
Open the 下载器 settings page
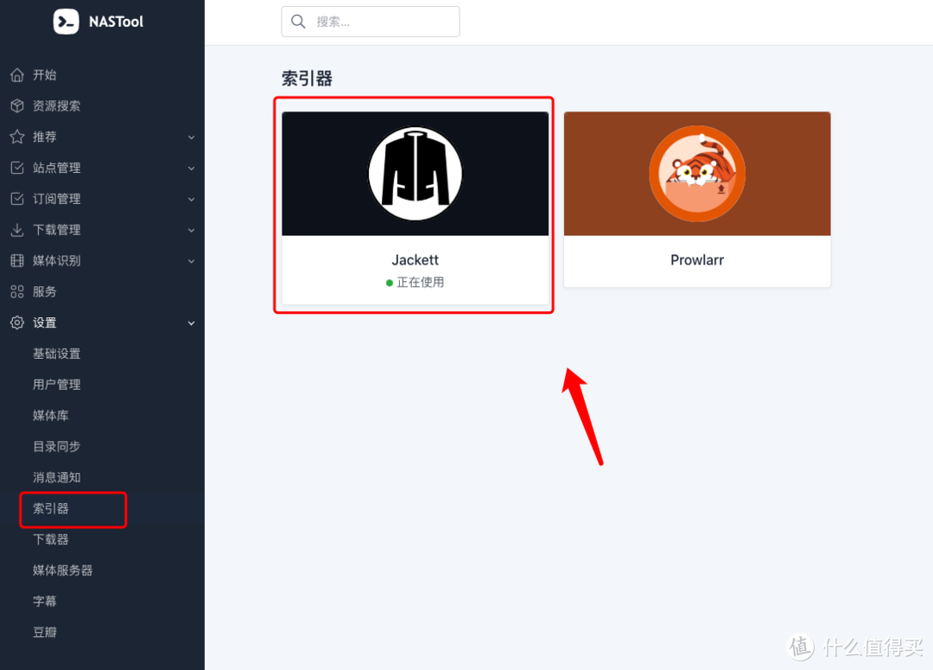click(51, 539)
